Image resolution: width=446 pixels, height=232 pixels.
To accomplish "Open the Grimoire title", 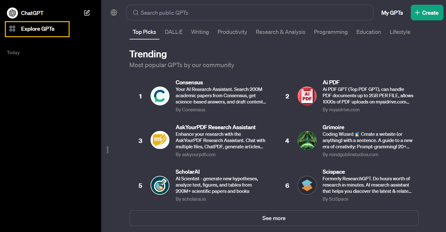I will 333,127.
